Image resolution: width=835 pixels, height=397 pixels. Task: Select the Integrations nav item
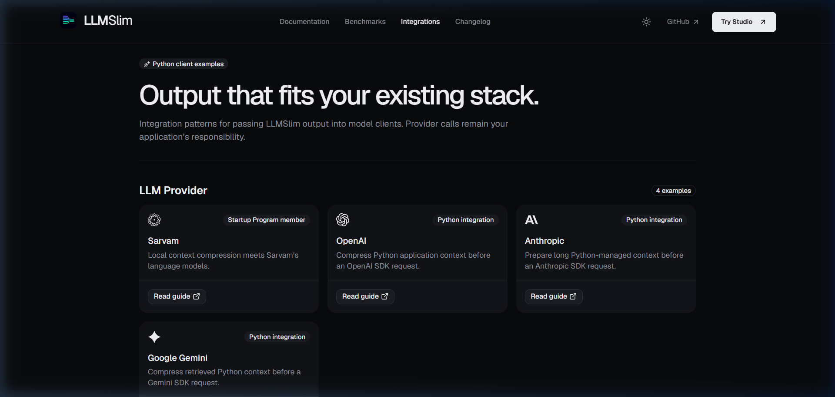pos(420,22)
